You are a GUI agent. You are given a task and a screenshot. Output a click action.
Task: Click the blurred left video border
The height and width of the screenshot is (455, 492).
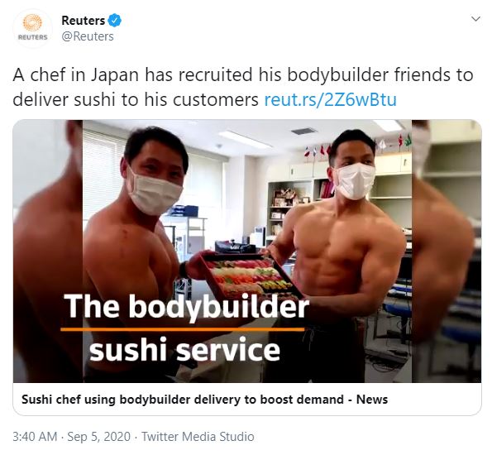[x=48, y=251]
